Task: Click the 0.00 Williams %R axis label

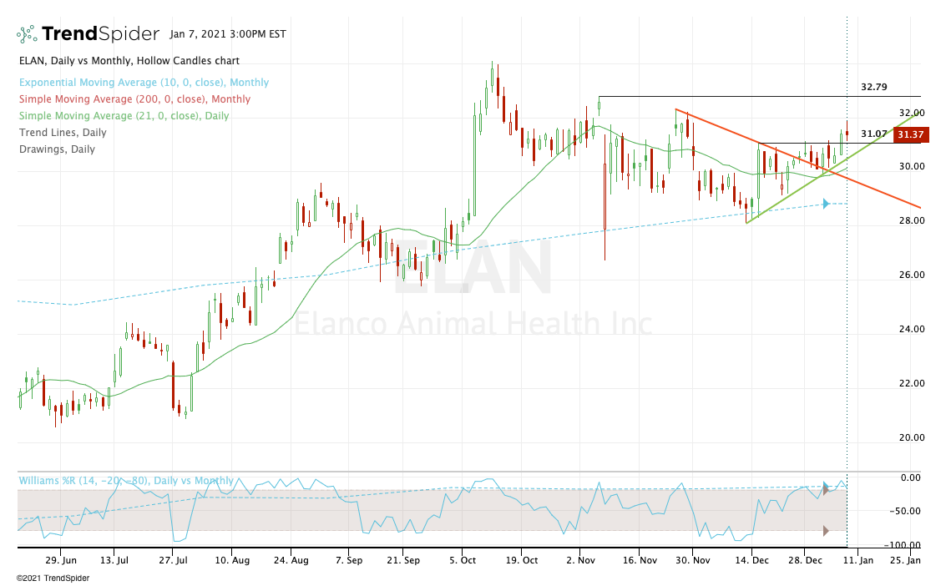Action: point(910,477)
